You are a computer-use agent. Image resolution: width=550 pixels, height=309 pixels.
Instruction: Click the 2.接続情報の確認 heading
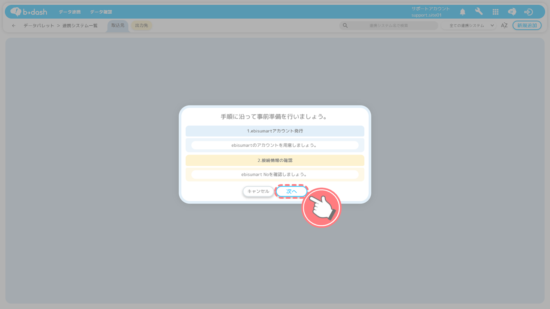[x=275, y=160]
